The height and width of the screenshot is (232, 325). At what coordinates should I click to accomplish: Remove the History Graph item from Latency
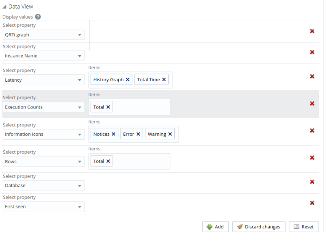point(128,79)
